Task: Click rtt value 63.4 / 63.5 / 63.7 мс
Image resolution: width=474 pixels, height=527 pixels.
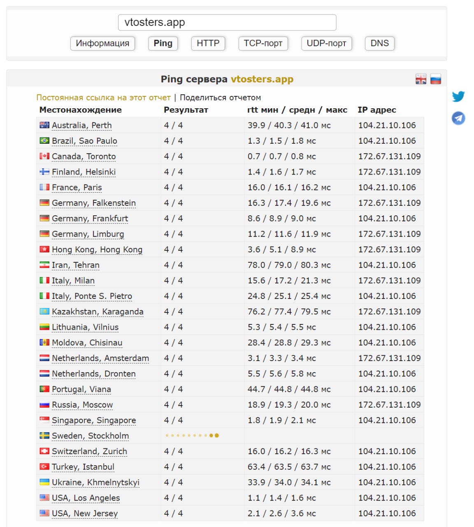Action: pyautogui.click(x=289, y=467)
